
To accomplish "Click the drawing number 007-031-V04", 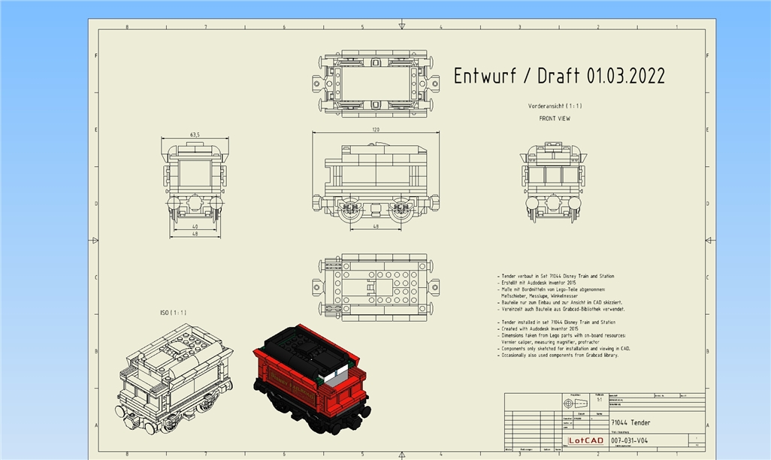I will 630,440.
